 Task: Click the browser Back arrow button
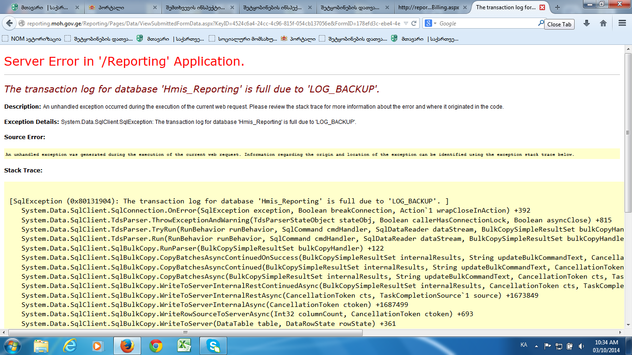pos(9,24)
